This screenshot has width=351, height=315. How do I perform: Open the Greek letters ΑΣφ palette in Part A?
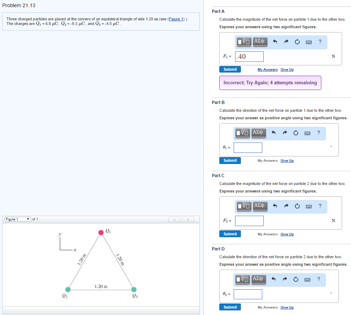tap(260, 42)
